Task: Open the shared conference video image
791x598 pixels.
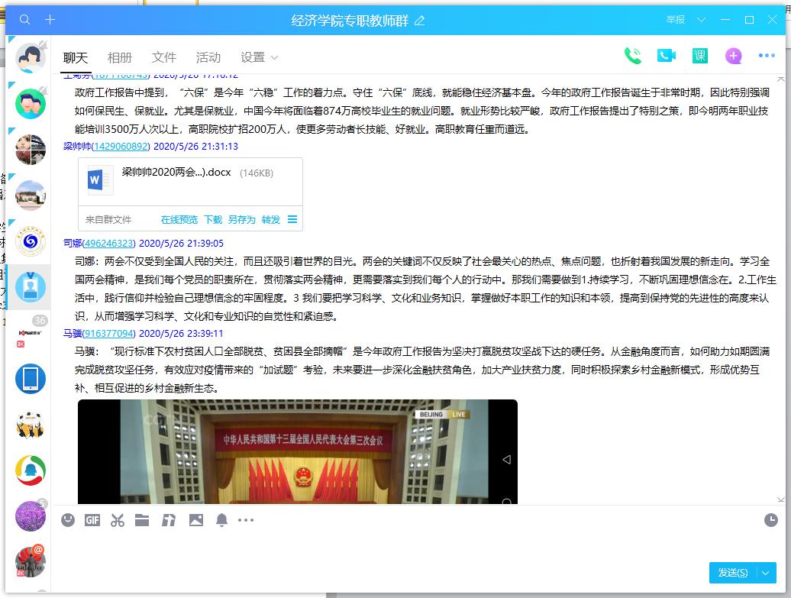Action: click(x=297, y=451)
